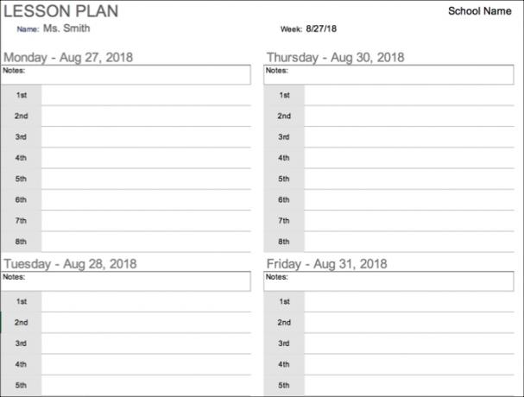Image resolution: width=524 pixels, height=397 pixels.
Task: Click the LESSON PLAN title
Action: (60, 11)
